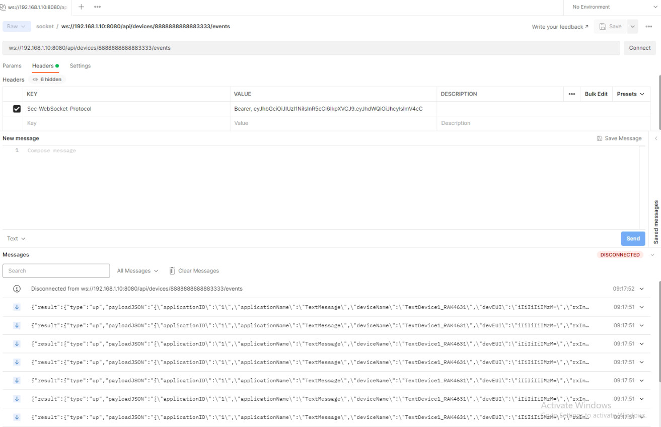Uncheck the Sec-WebSocket-Protocol header
Image resolution: width=661 pixels, height=427 pixels.
tap(17, 108)
